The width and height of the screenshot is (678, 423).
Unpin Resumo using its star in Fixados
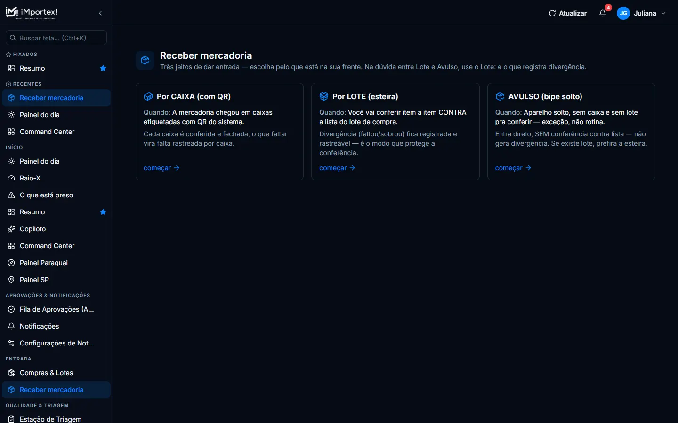(103, 68)
